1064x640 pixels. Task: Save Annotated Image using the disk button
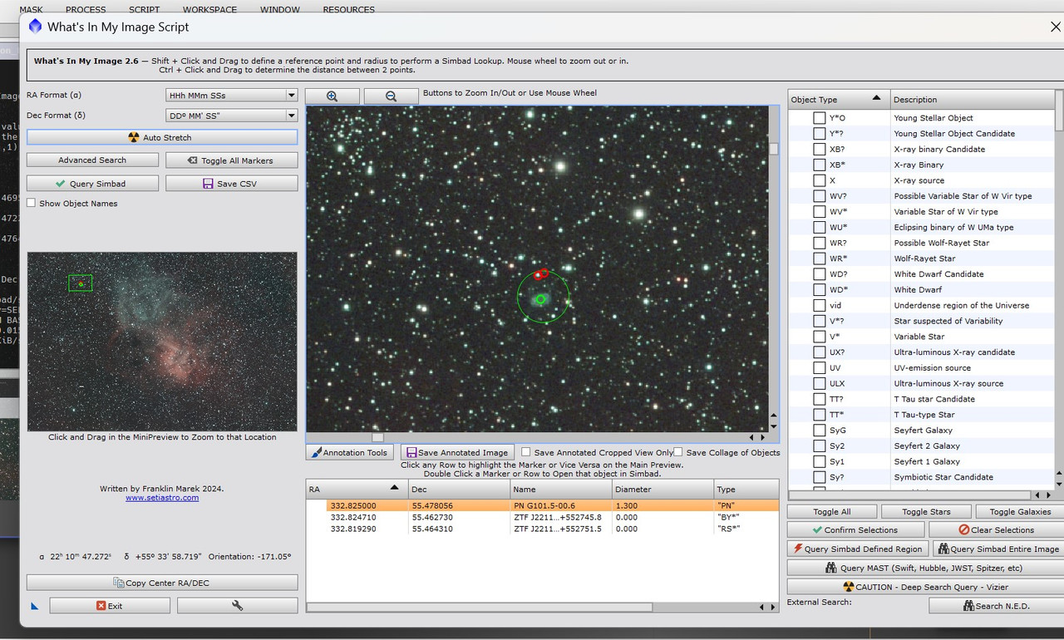click(457, 453)
